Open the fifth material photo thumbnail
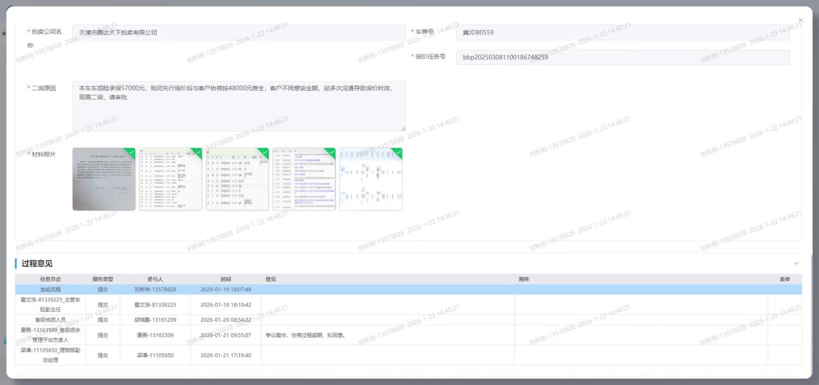Screen dimensions: 819x385 pos(371,179)
